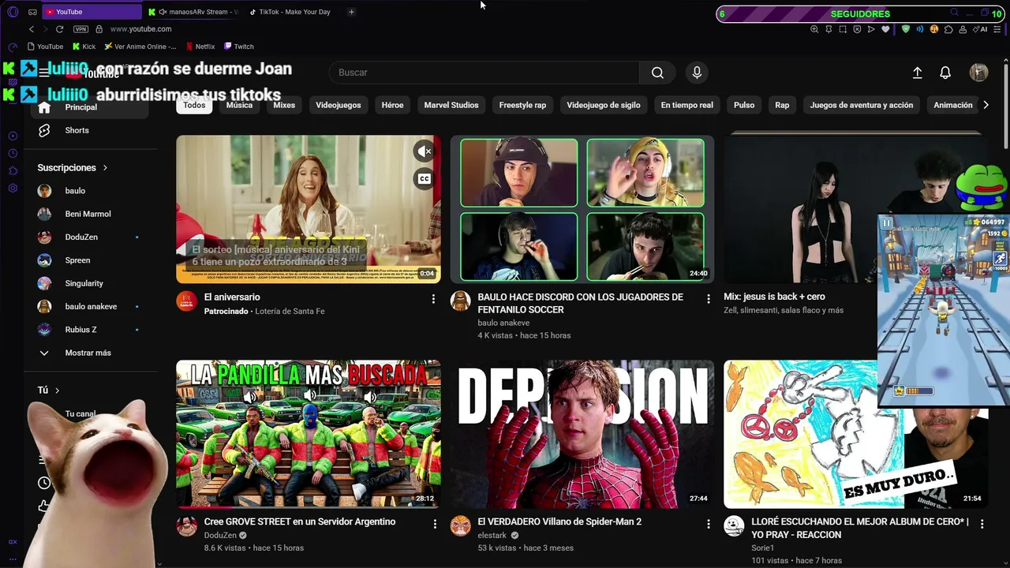
Task: Click the YouTube search field
Action: (x=484, y=73)
